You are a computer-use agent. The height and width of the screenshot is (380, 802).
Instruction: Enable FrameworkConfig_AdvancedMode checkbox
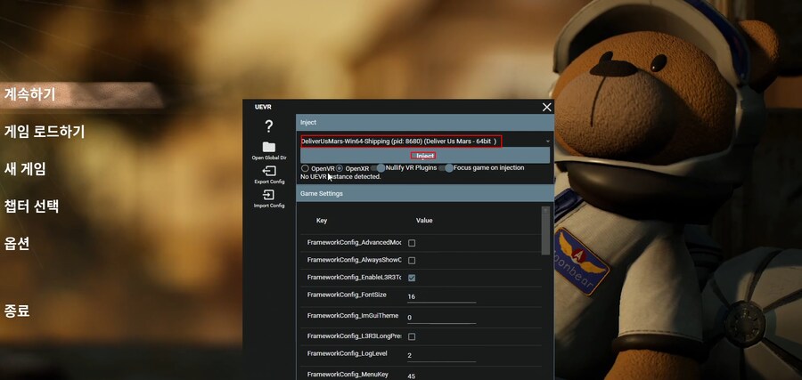411,243
